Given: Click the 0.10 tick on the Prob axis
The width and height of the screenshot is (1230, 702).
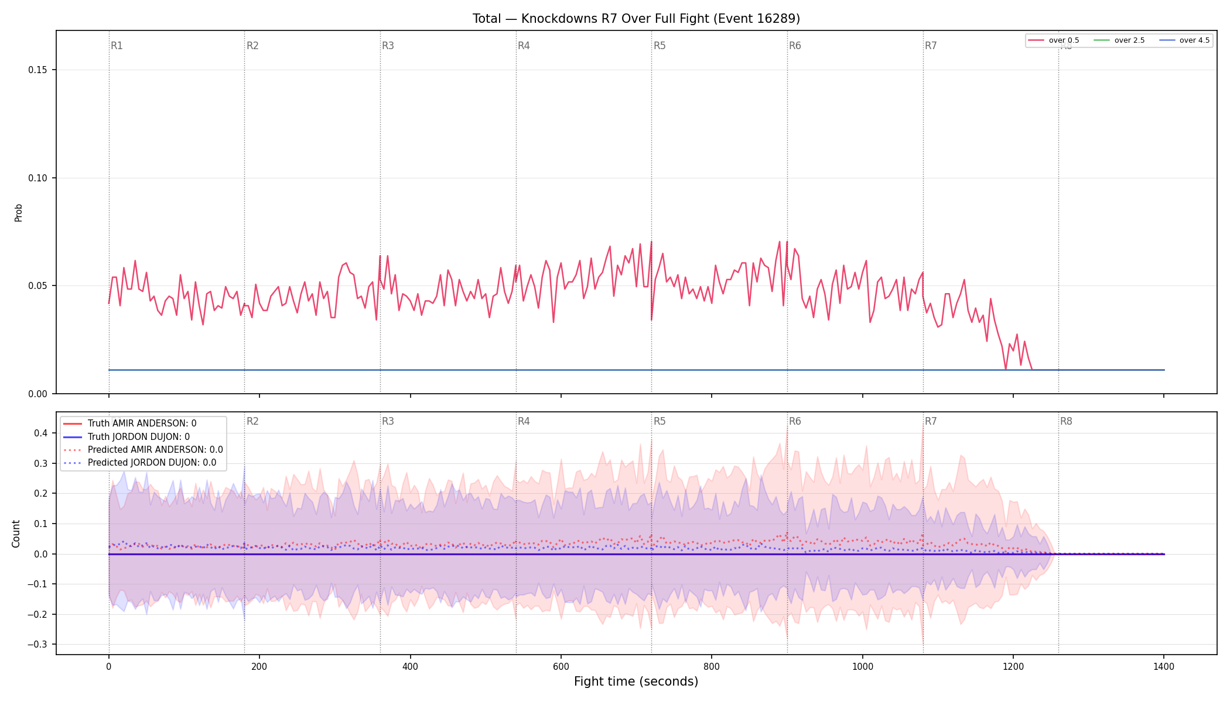Looking at the screenshot, I should coord(37,178).
